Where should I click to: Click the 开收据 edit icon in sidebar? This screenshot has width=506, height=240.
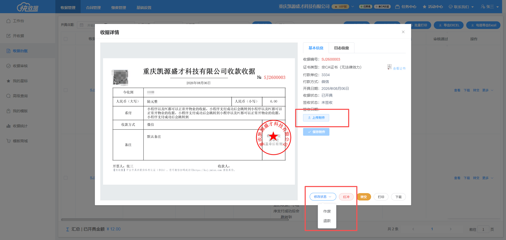(8, 36)
